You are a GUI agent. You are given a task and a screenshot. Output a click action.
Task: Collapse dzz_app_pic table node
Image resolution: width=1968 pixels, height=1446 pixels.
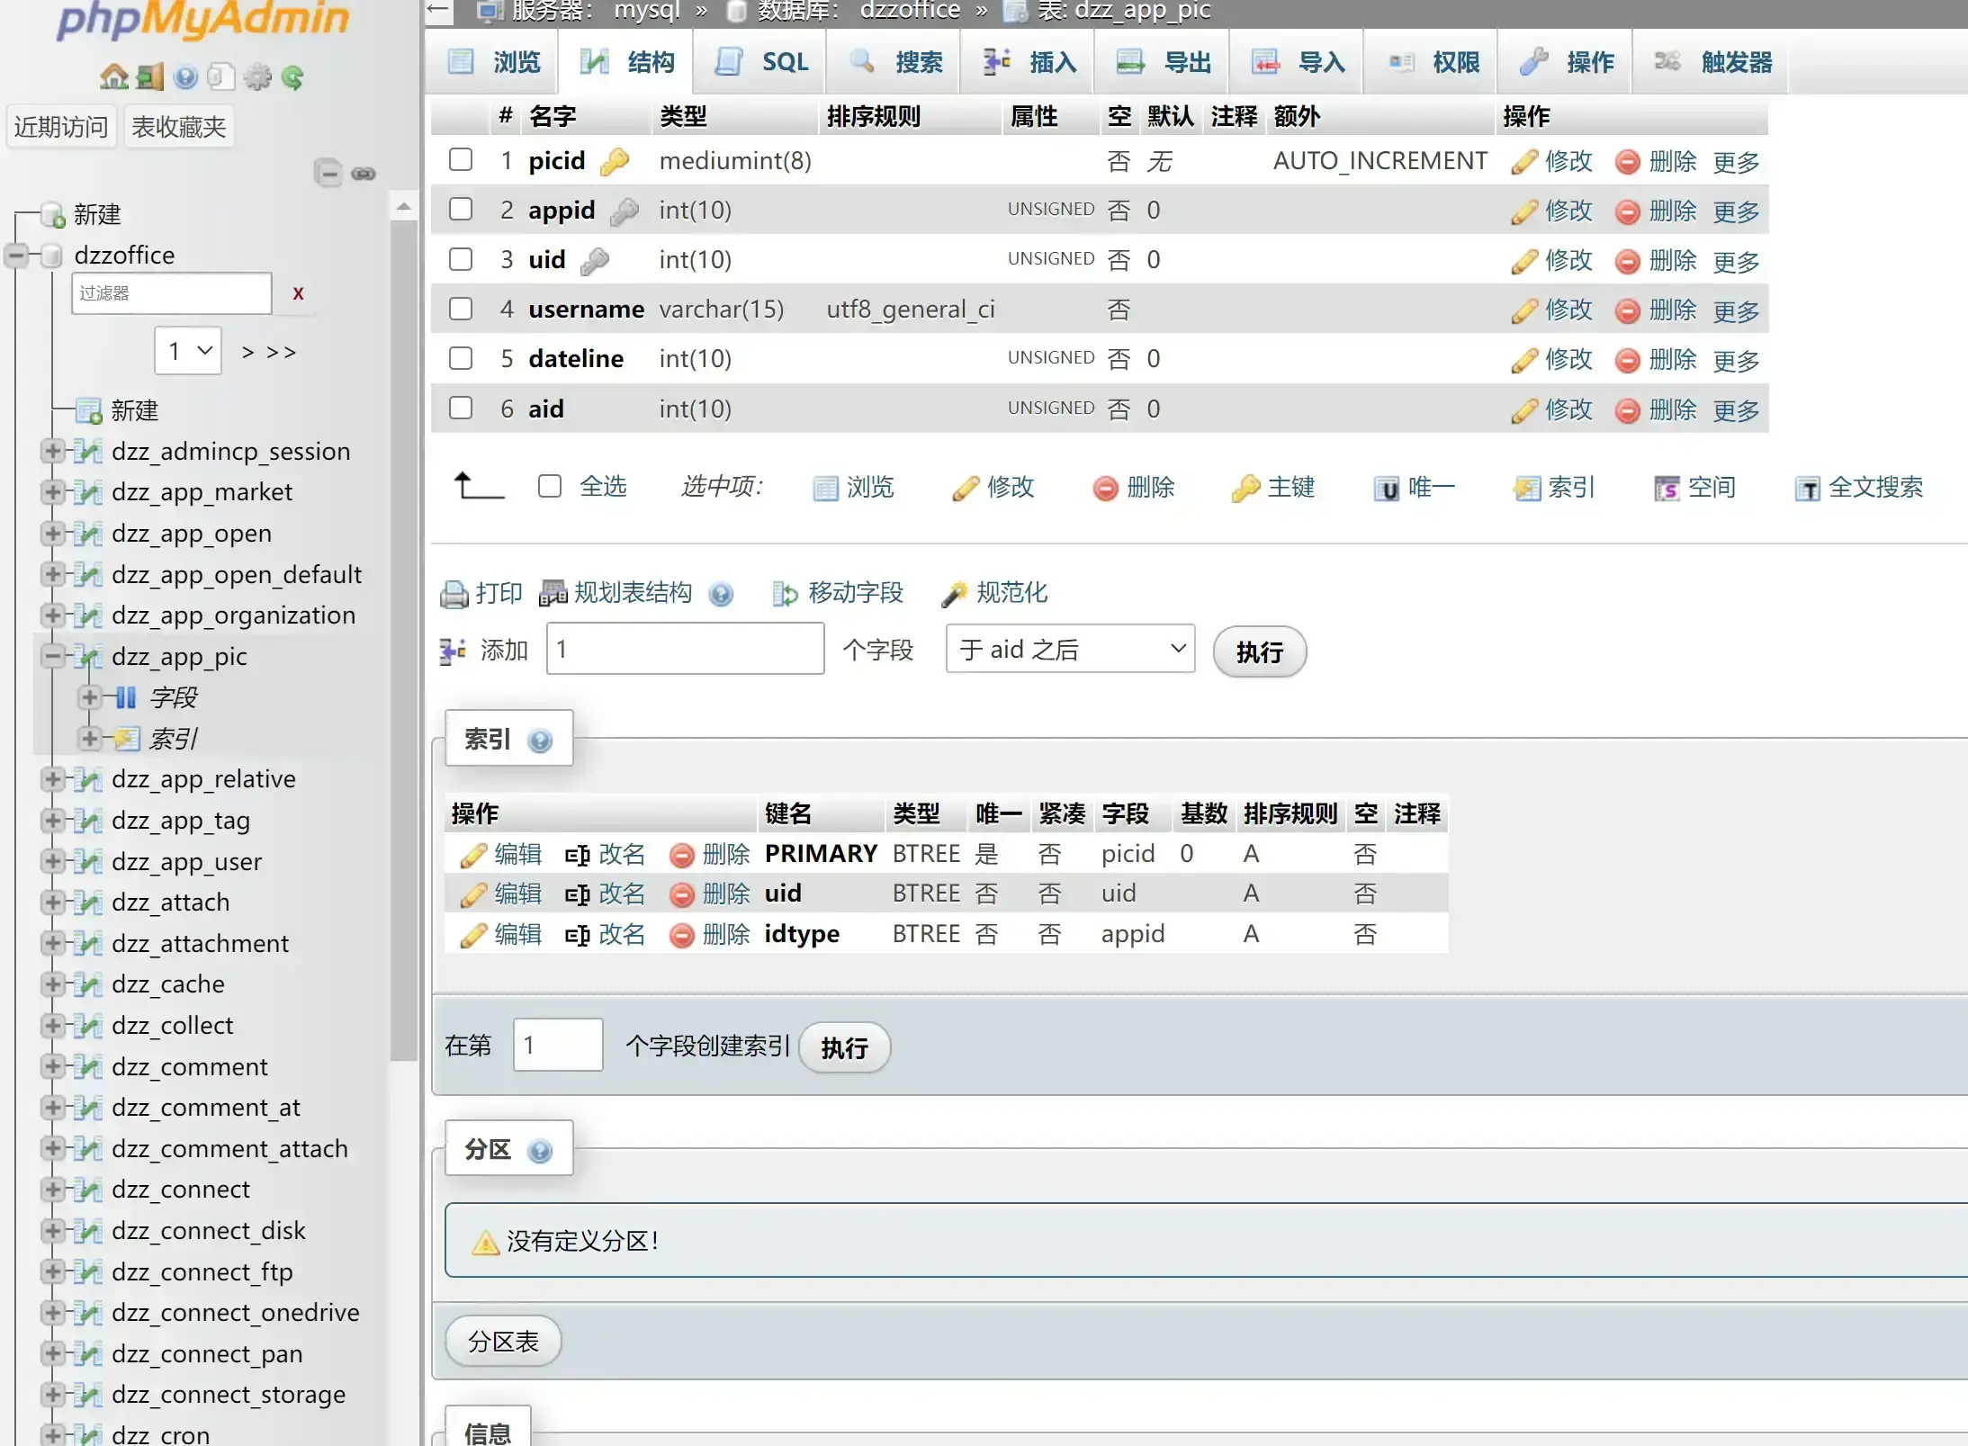click(52, 656)
